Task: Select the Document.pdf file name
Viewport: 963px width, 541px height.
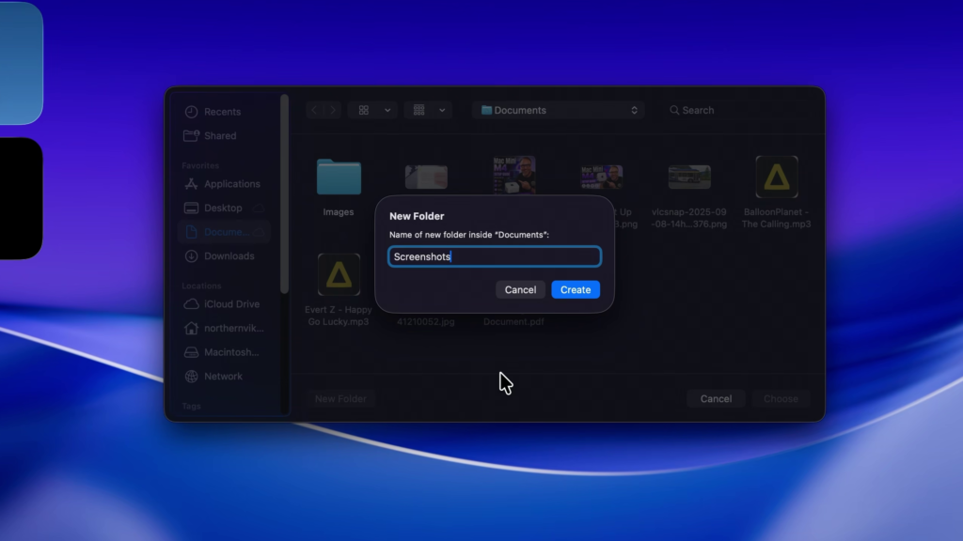Action: click(x=513, y=321)
